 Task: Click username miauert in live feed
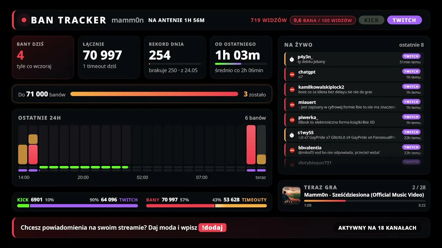coord(307,102)
